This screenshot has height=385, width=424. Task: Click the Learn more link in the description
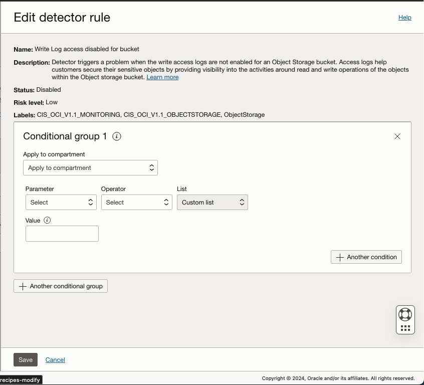[162, 77]
